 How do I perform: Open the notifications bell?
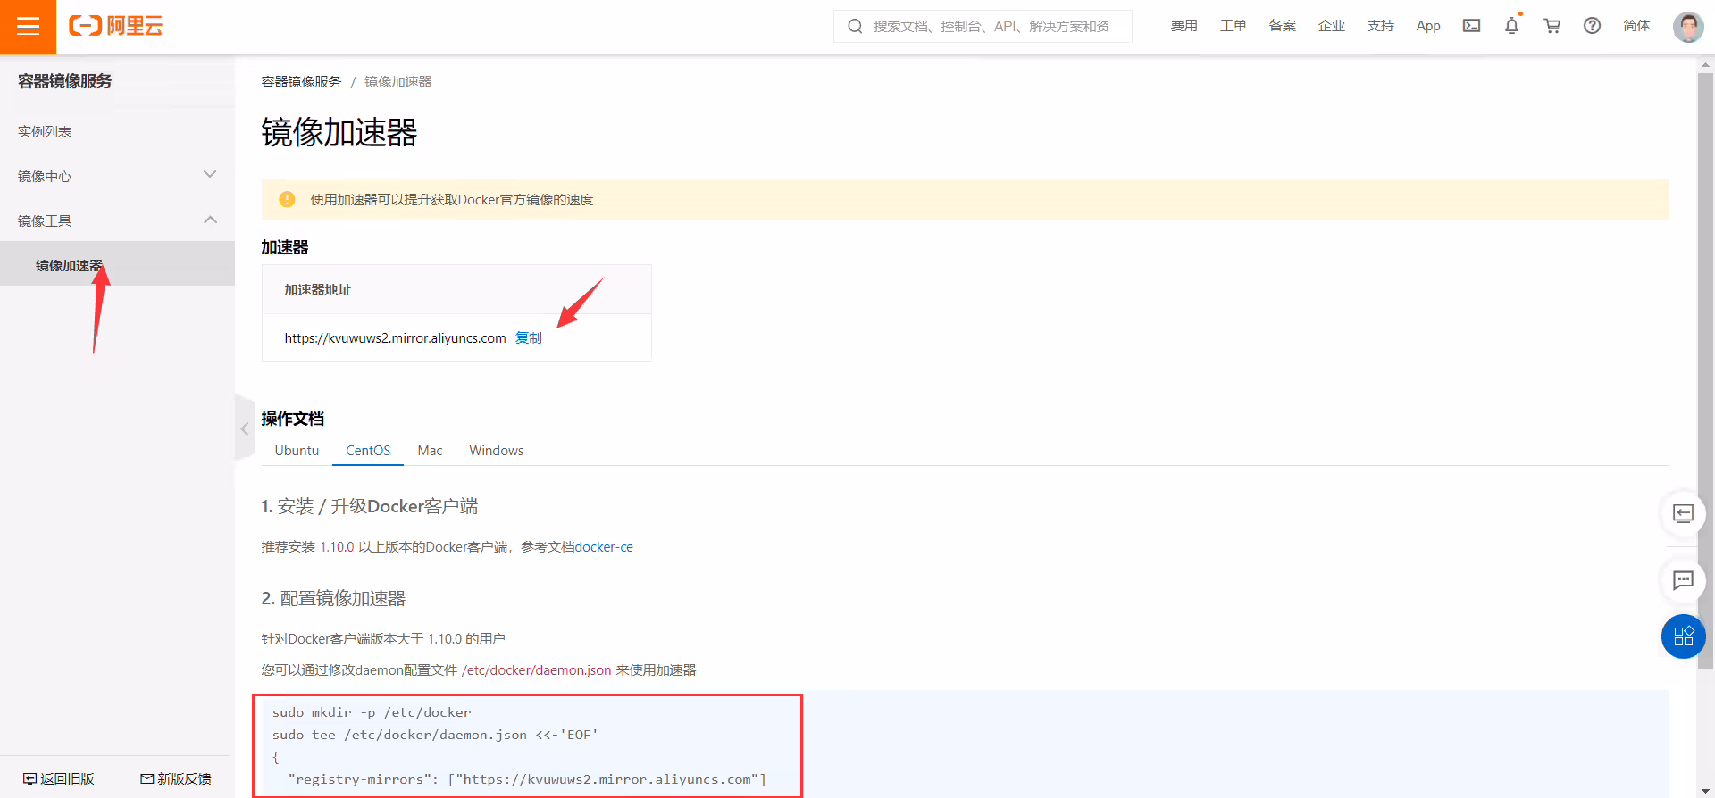[1511, 26]
